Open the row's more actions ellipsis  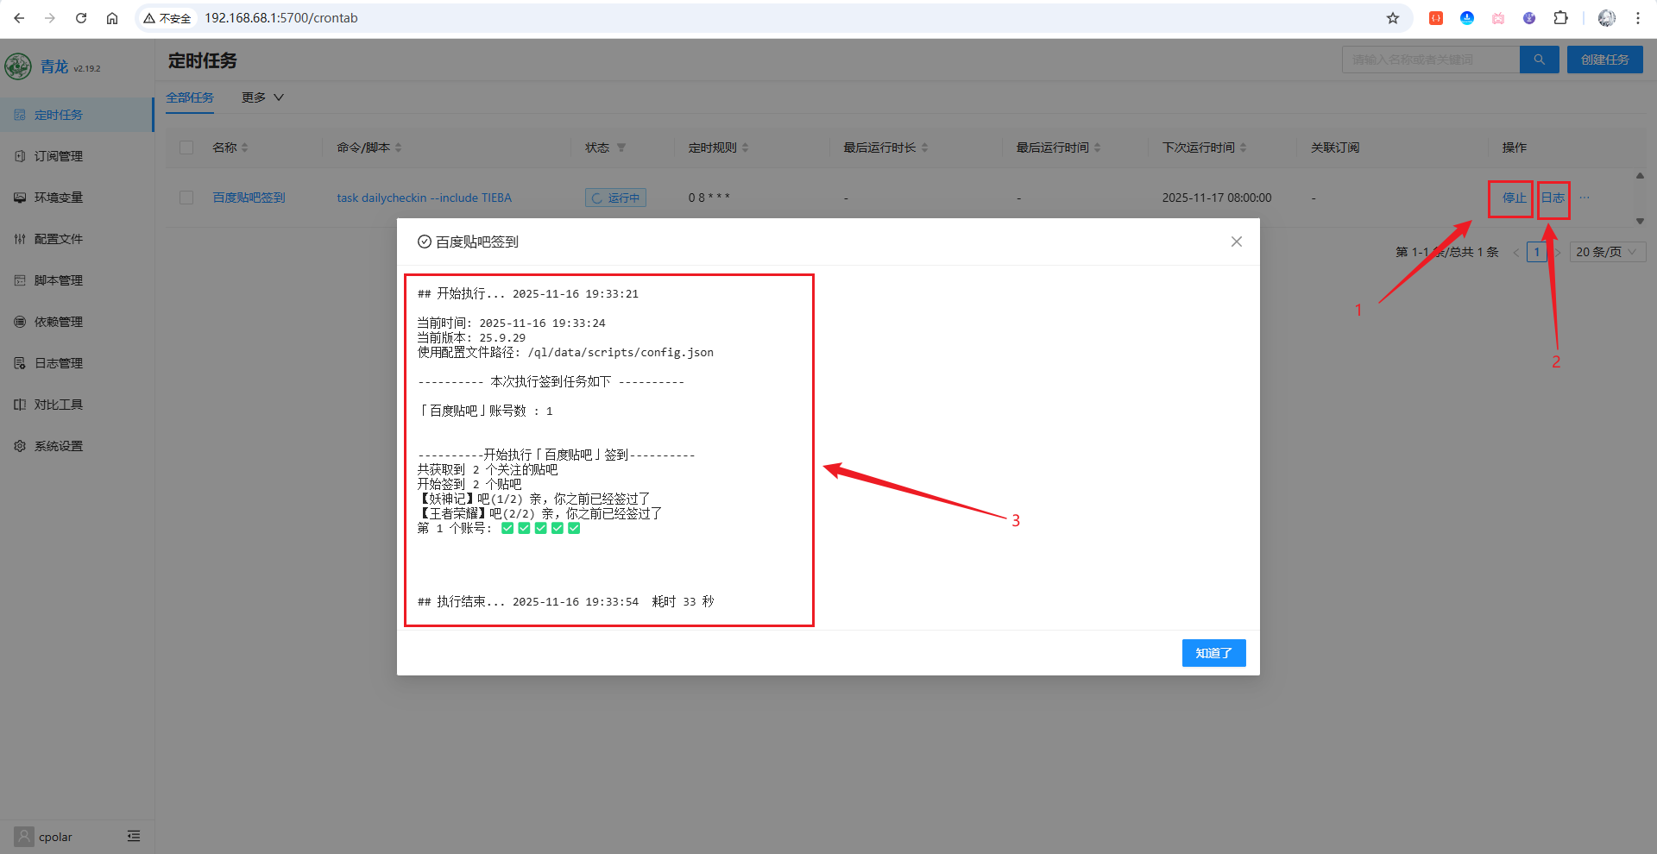(x=1585, y=198)
